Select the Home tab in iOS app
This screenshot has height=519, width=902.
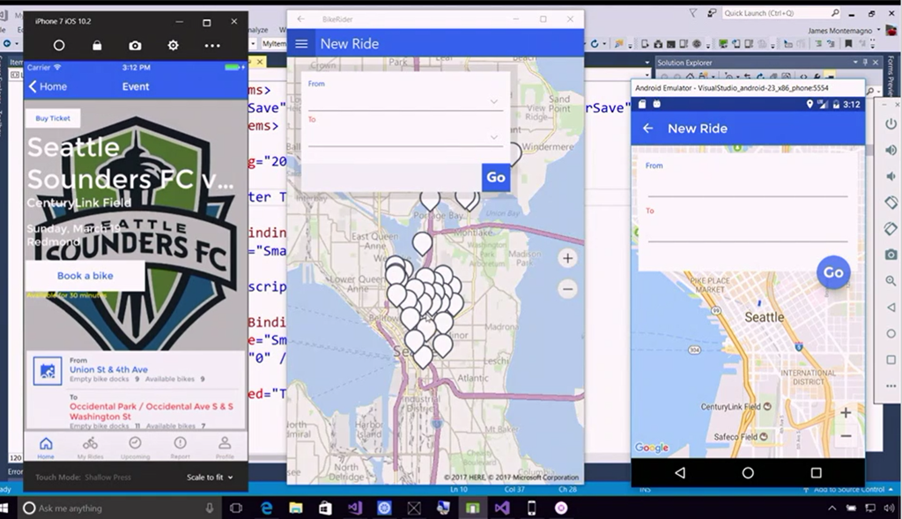(x=46, y=447)
